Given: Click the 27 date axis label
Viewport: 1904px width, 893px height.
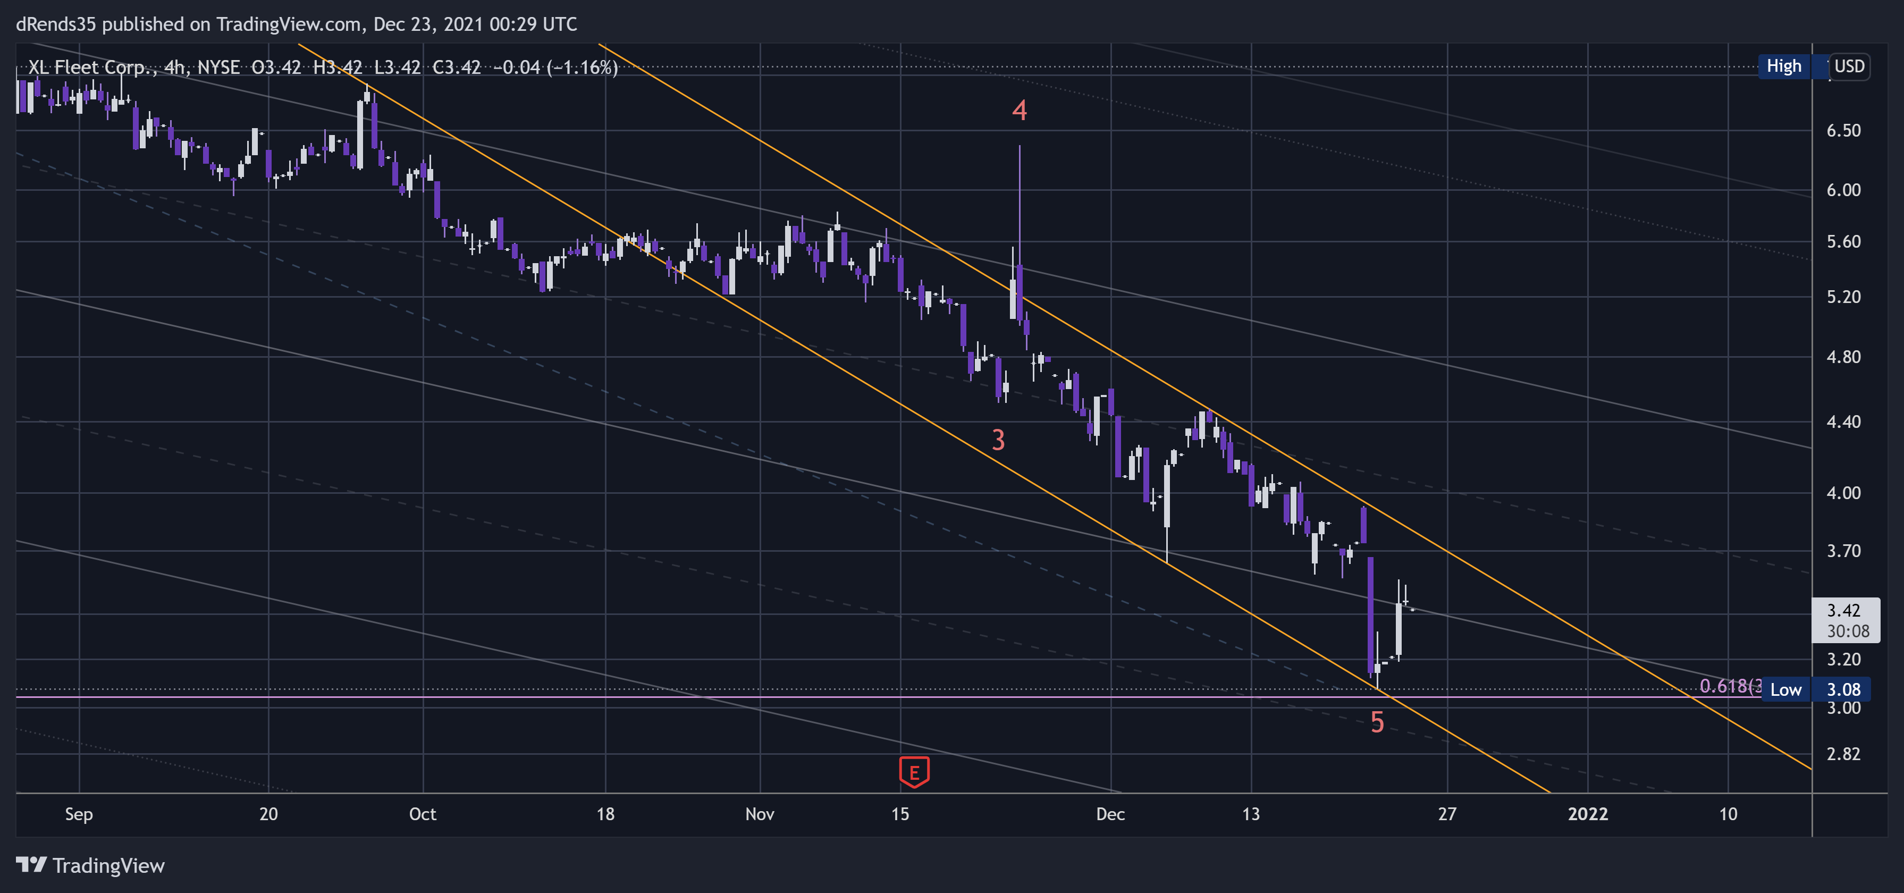Looking at the screenshot, I should coord(1447,815).
